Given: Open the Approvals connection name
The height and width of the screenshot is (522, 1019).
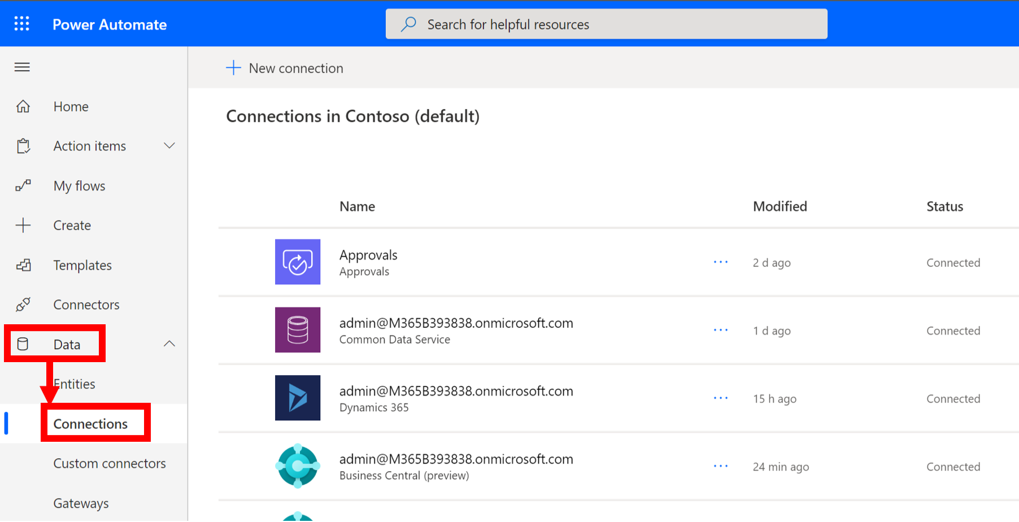Looking at the screenshot, I should pos(368,255).
